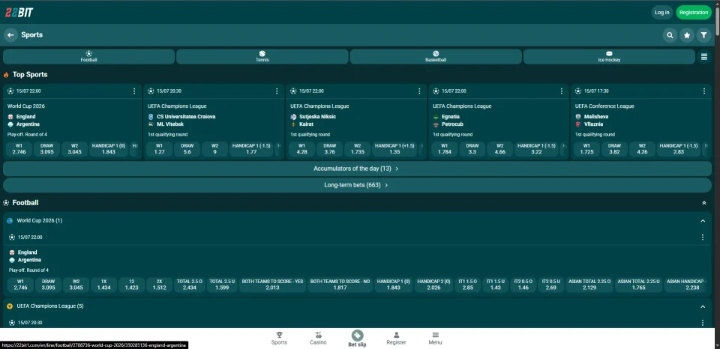Pick W1 2.746 on England top card

pyautogui.click(x=19, y=149)
